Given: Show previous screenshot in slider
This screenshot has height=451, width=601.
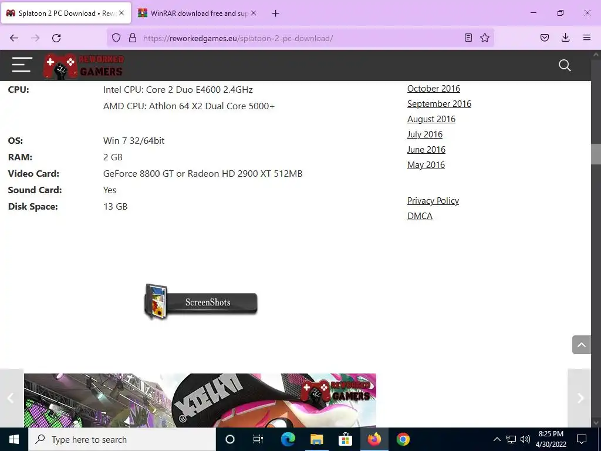Looking at the screenshot, I should tap(11, 398).
